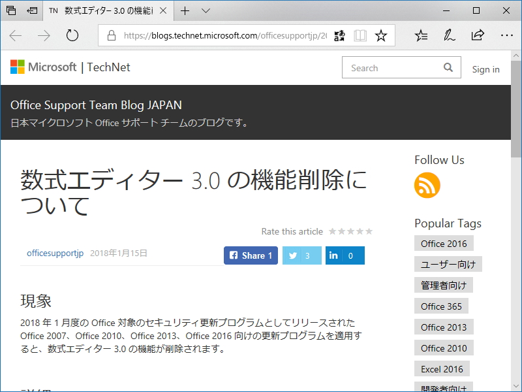
Task: Open Office Support Team Blog JAPAN
Action: (96, 105)
